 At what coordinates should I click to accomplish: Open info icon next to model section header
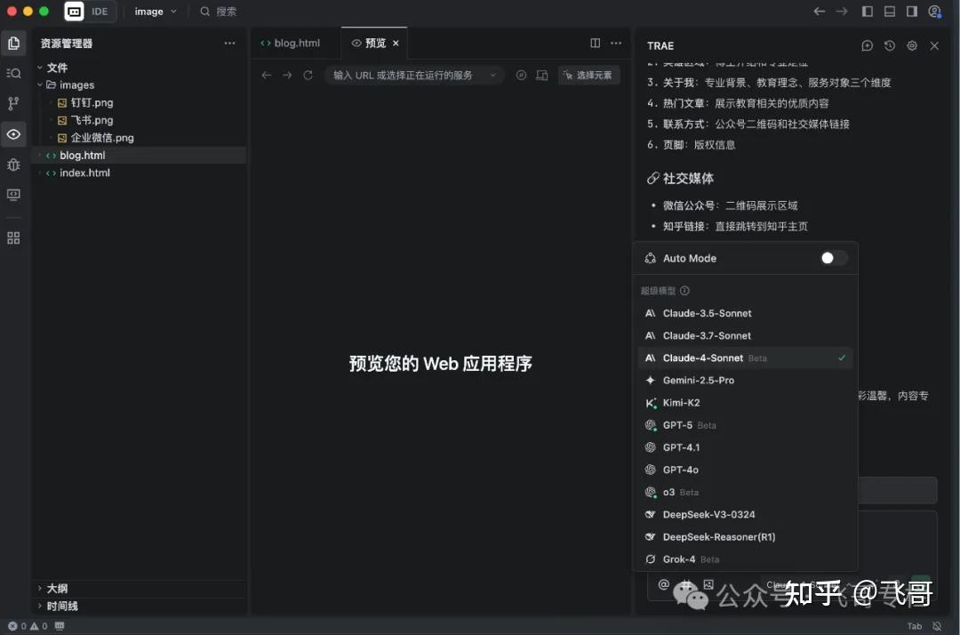(x=684, y=291)
